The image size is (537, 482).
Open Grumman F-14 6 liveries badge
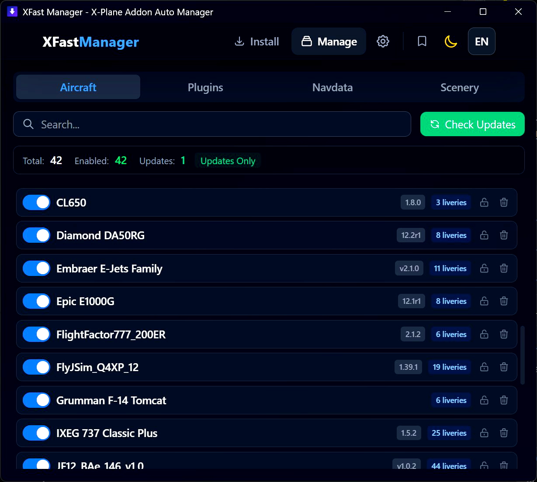pos(451,400)
